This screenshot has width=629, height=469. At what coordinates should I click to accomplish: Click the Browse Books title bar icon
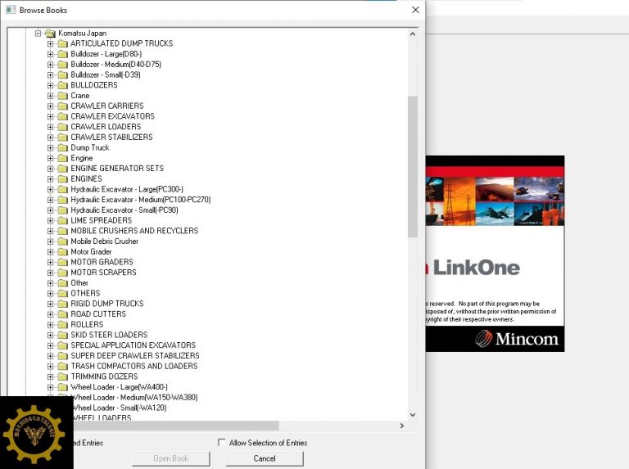11,10
